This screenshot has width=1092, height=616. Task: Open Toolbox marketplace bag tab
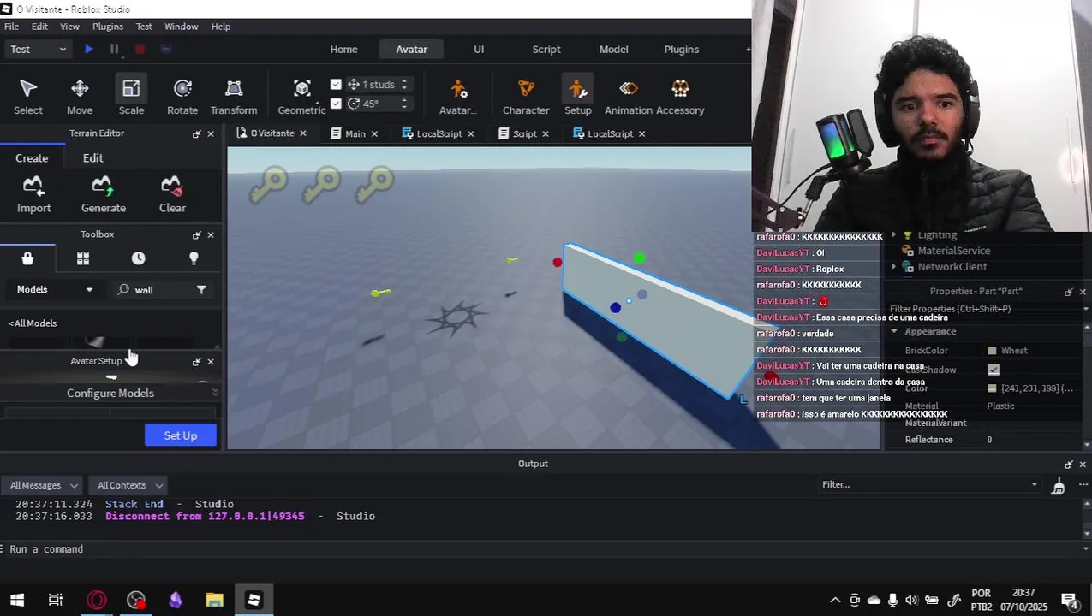tap(27, 258)
